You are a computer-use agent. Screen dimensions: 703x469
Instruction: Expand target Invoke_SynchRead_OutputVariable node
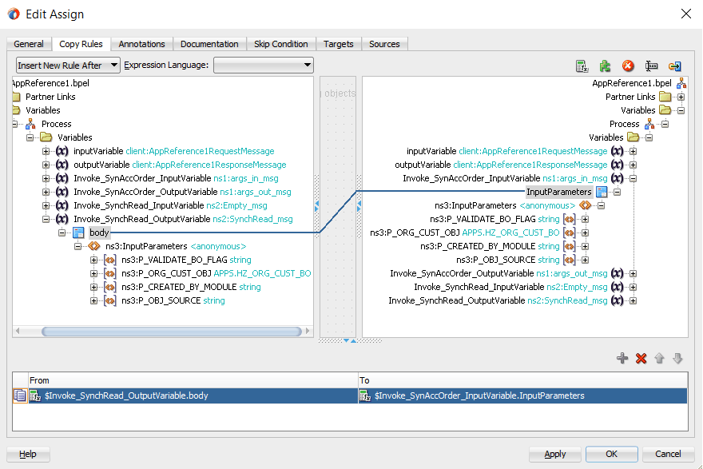coord(633,301)
